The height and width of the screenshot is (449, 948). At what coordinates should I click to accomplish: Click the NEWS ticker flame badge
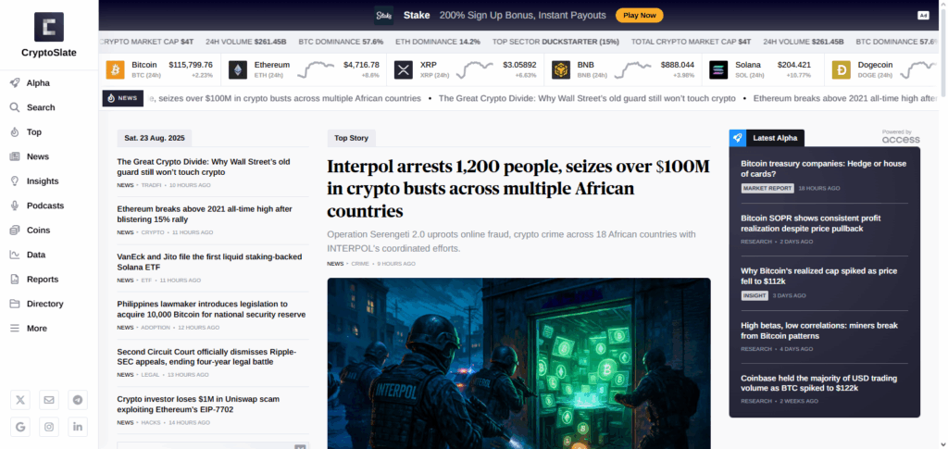pos(123,98)
